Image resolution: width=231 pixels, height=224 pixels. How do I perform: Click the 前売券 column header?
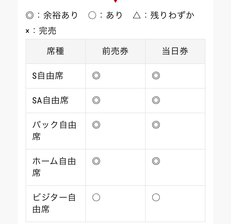click(x=115, y=51)
